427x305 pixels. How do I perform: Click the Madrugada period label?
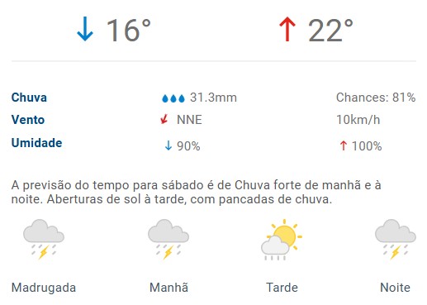click(44, 288)
